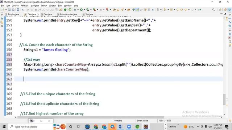This screenshot has height=130, width=232.
Task: Click the Last Edit Location icon
Action: pos(178,10)
